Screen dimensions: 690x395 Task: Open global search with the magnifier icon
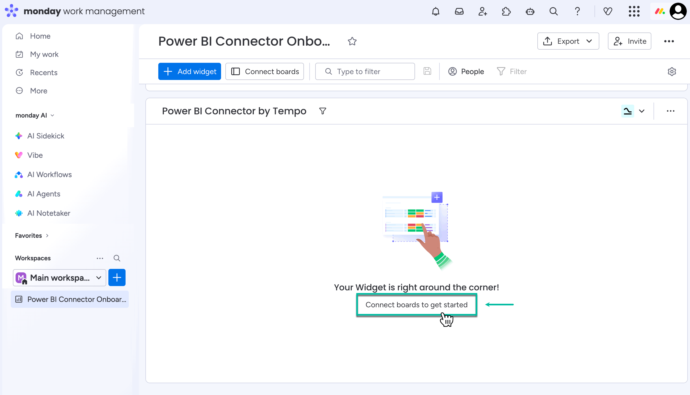(x=553, y=11)
